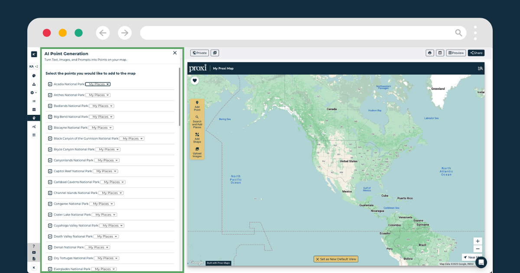Click the Google logo on map

[x=197, y=263]
